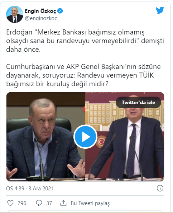Open replies via speech bubble icon
This screenshot has height=213, width=173.
39,203
